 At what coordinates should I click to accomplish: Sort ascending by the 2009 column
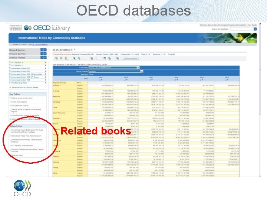(201, 80)
